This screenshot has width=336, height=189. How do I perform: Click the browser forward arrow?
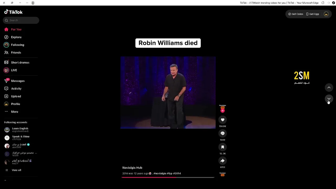pos(328,3)
